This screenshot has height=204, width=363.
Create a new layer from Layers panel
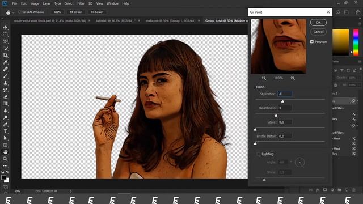click(347, 190)
